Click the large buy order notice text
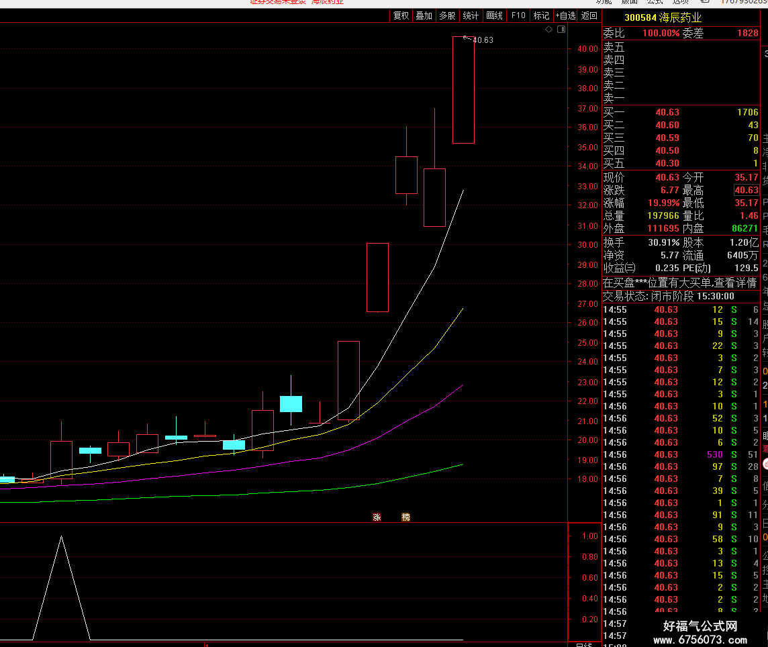The width and height of the screenshot is (768, 647). pos(680,283)
